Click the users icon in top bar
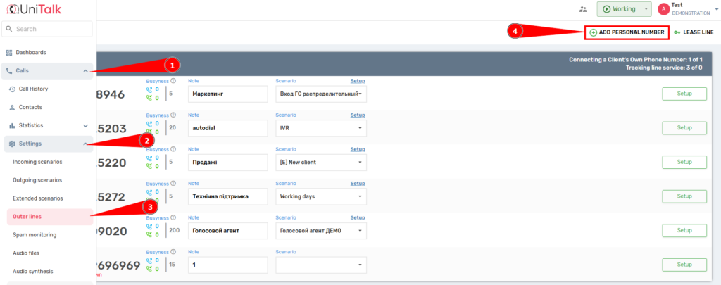This screenshot has height=285, width=721. pos(582,9)
